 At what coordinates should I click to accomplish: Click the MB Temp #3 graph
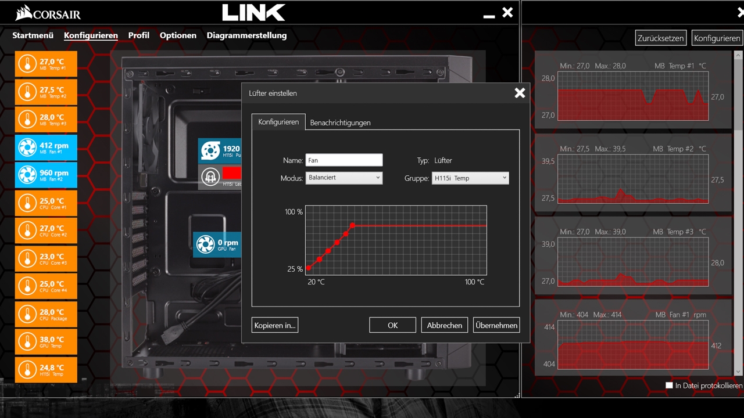click(x=633, y=262)
